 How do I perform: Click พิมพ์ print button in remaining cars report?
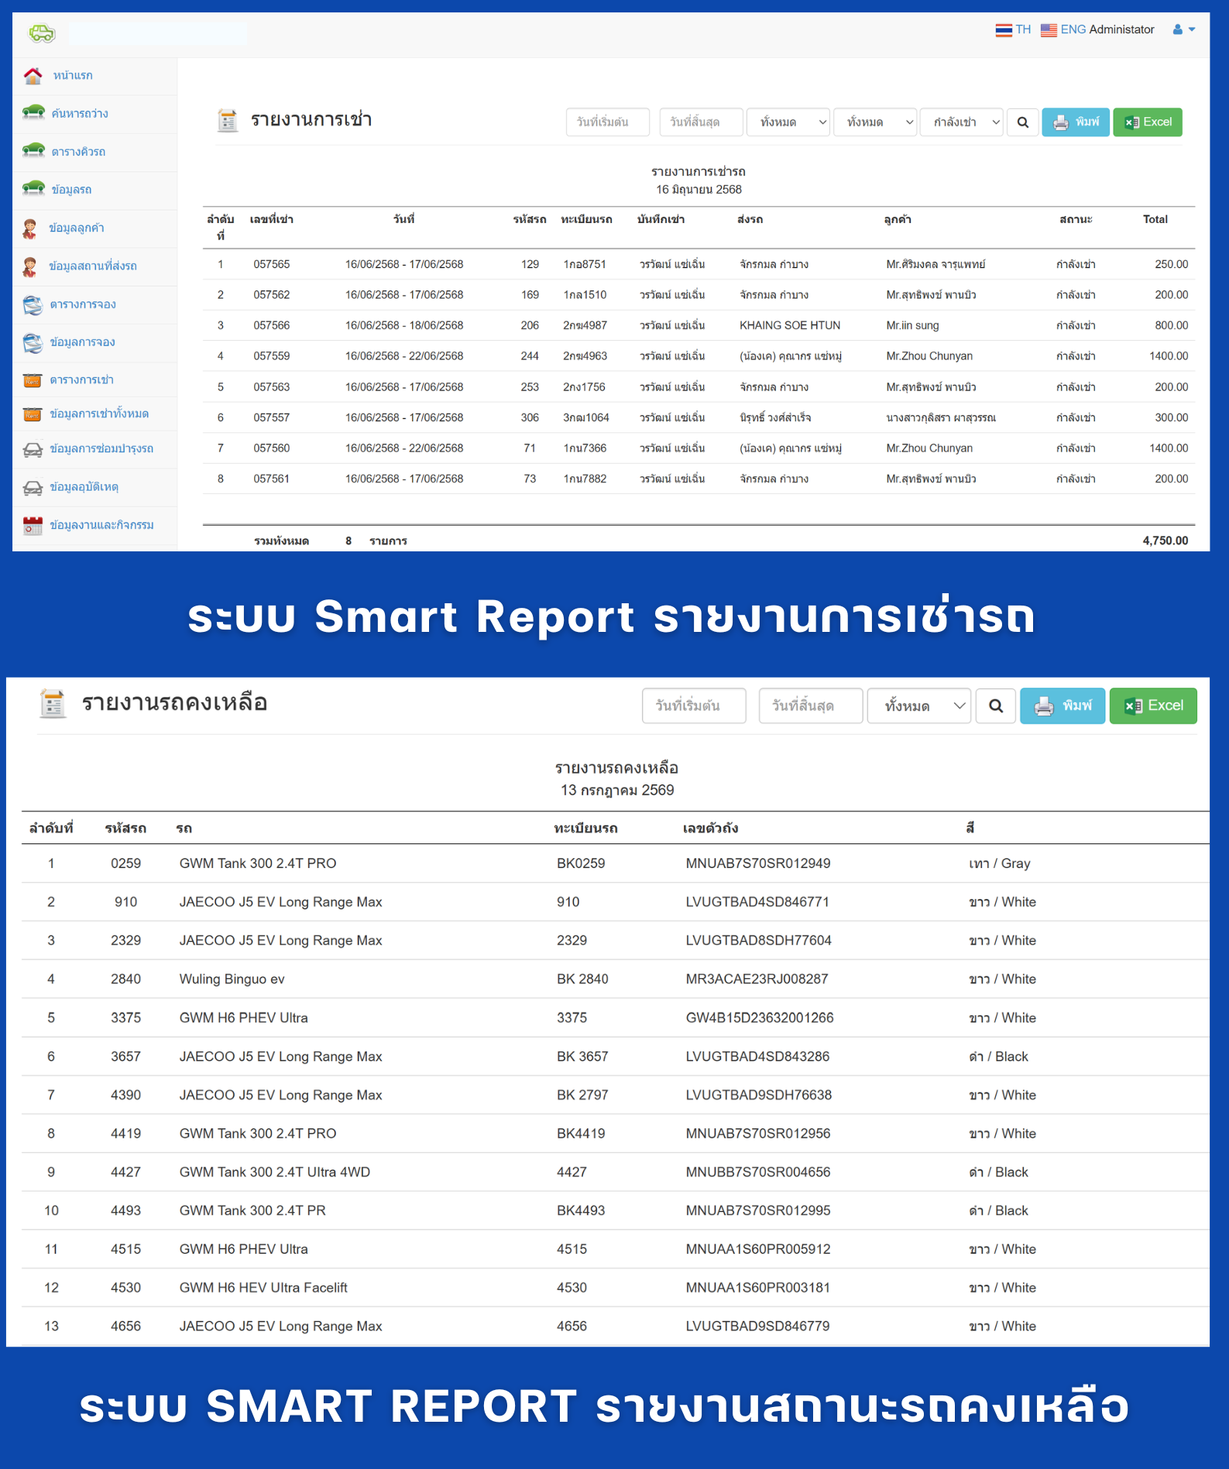pos(1063,706)
